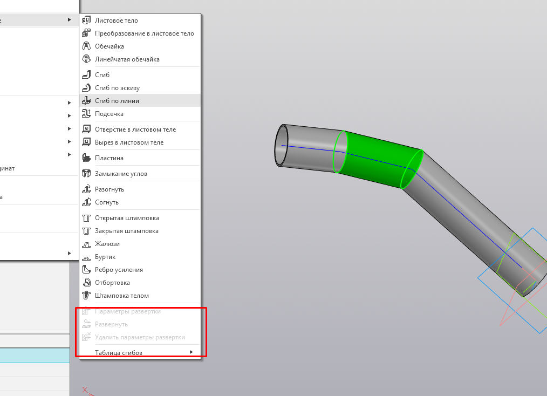Screen dimensions: 547x396
Task: Click the Буртик icon
Action: [86, 257]
